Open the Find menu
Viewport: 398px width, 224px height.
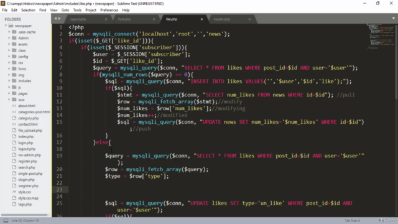[x=43, y=10]
